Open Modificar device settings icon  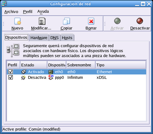click(42, 21)
